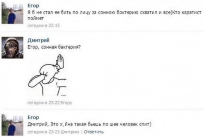Viewport: 204px width, 137px height.
Task: Open the attached facepalm drawing
Action: click(47, 75)
